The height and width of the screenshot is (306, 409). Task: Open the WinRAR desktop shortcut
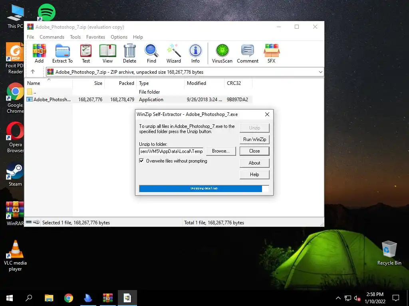15,214
